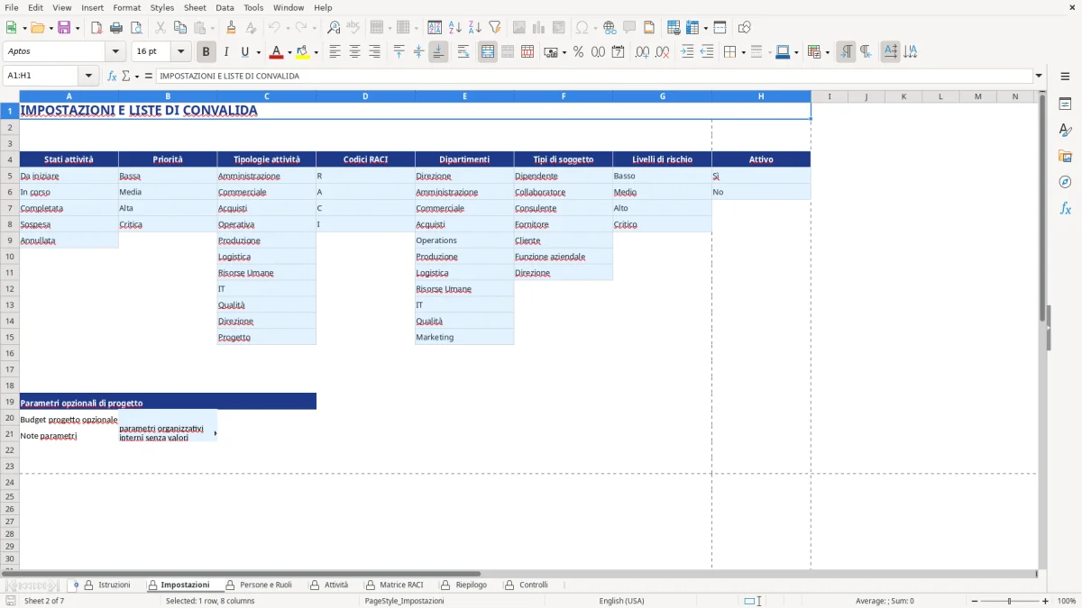The height and width of the screenshot is (608, 1082).
Task: Sort descending Z to A
Action: [475, 28]
